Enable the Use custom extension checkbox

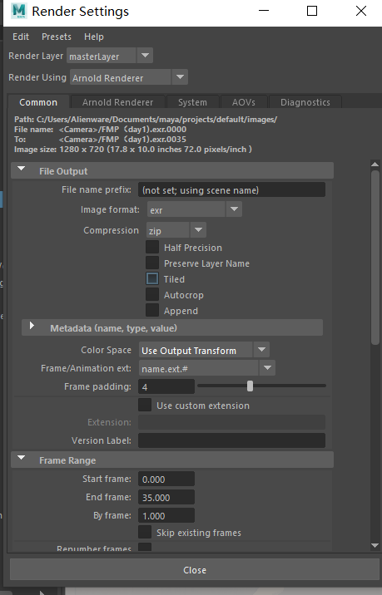(x=145, y=405)
